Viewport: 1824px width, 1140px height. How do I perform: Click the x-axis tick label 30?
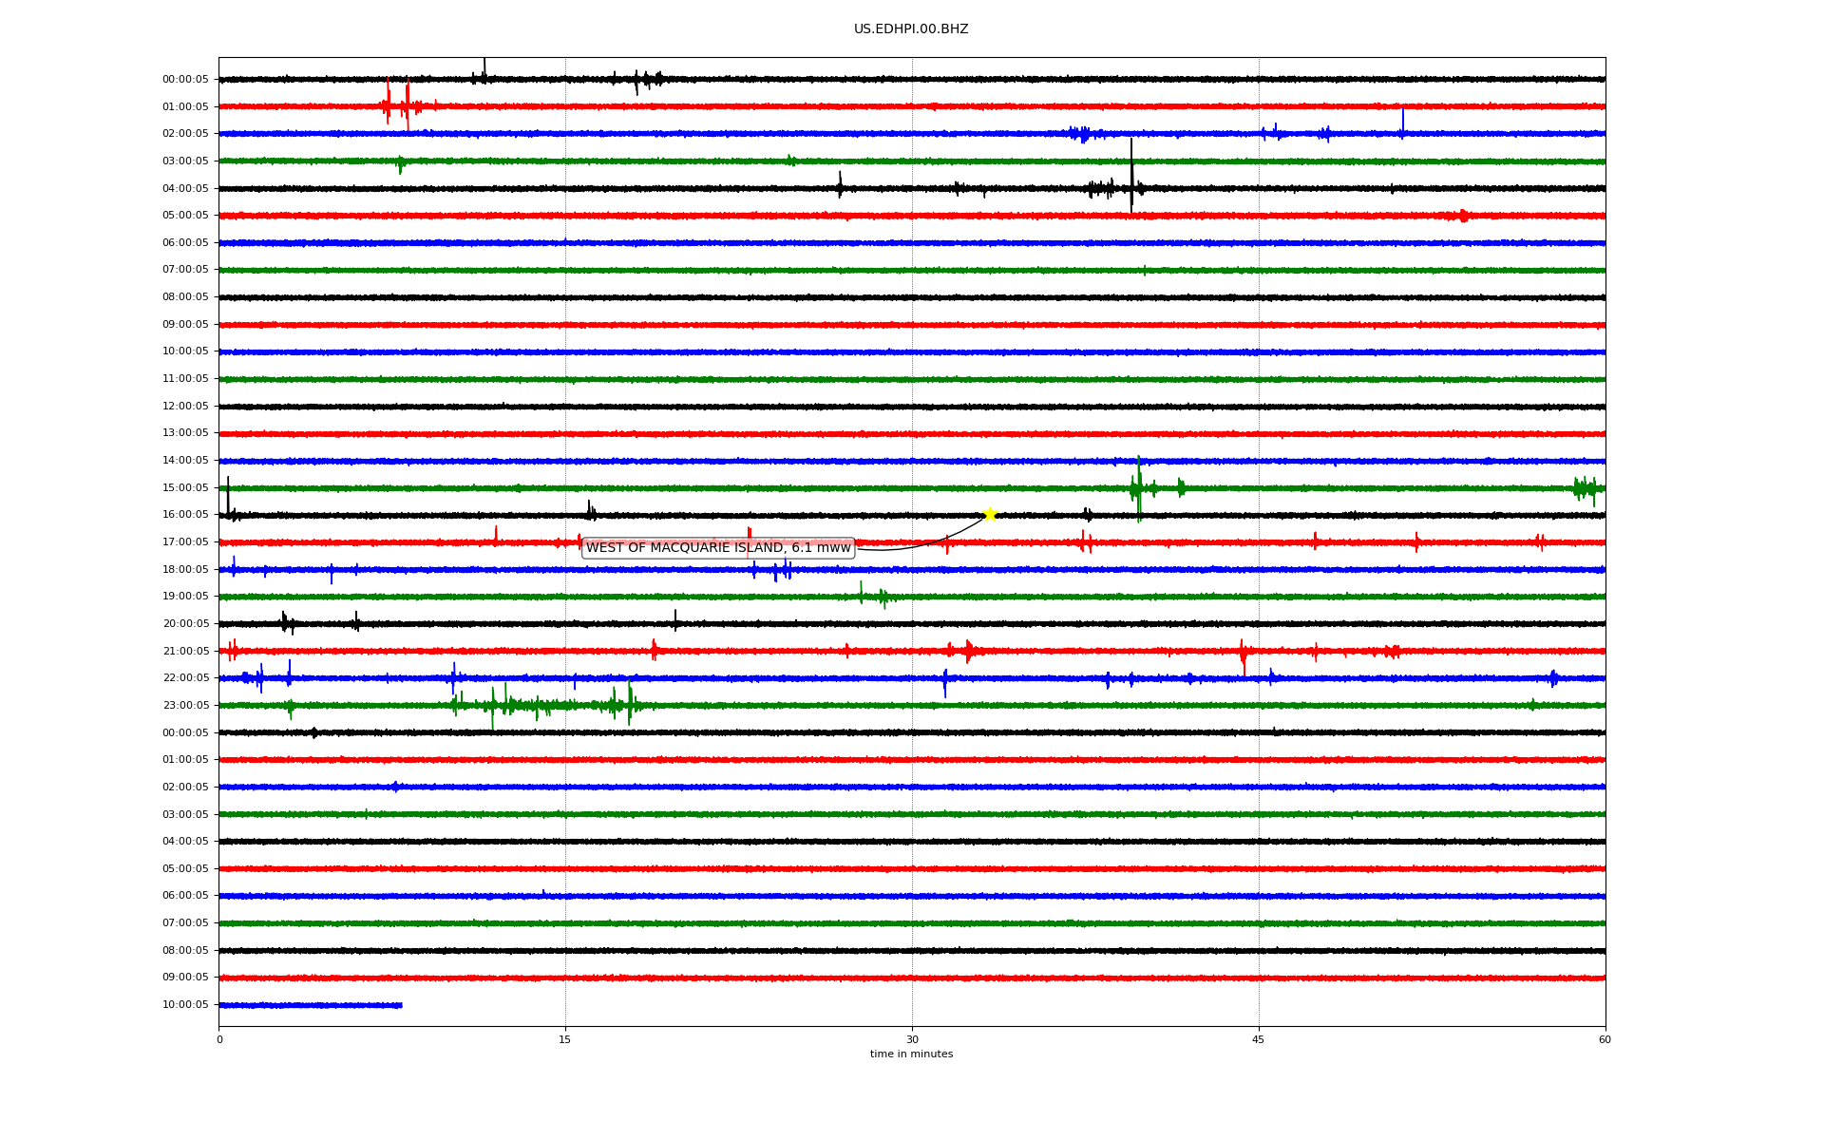pyautogui.click(x=912, y=1039)
